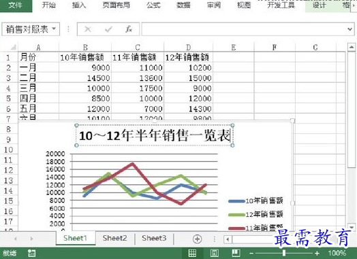Select column D header
Image resolution: width=357 pixels, height=259 pixels.
[188, 48]
